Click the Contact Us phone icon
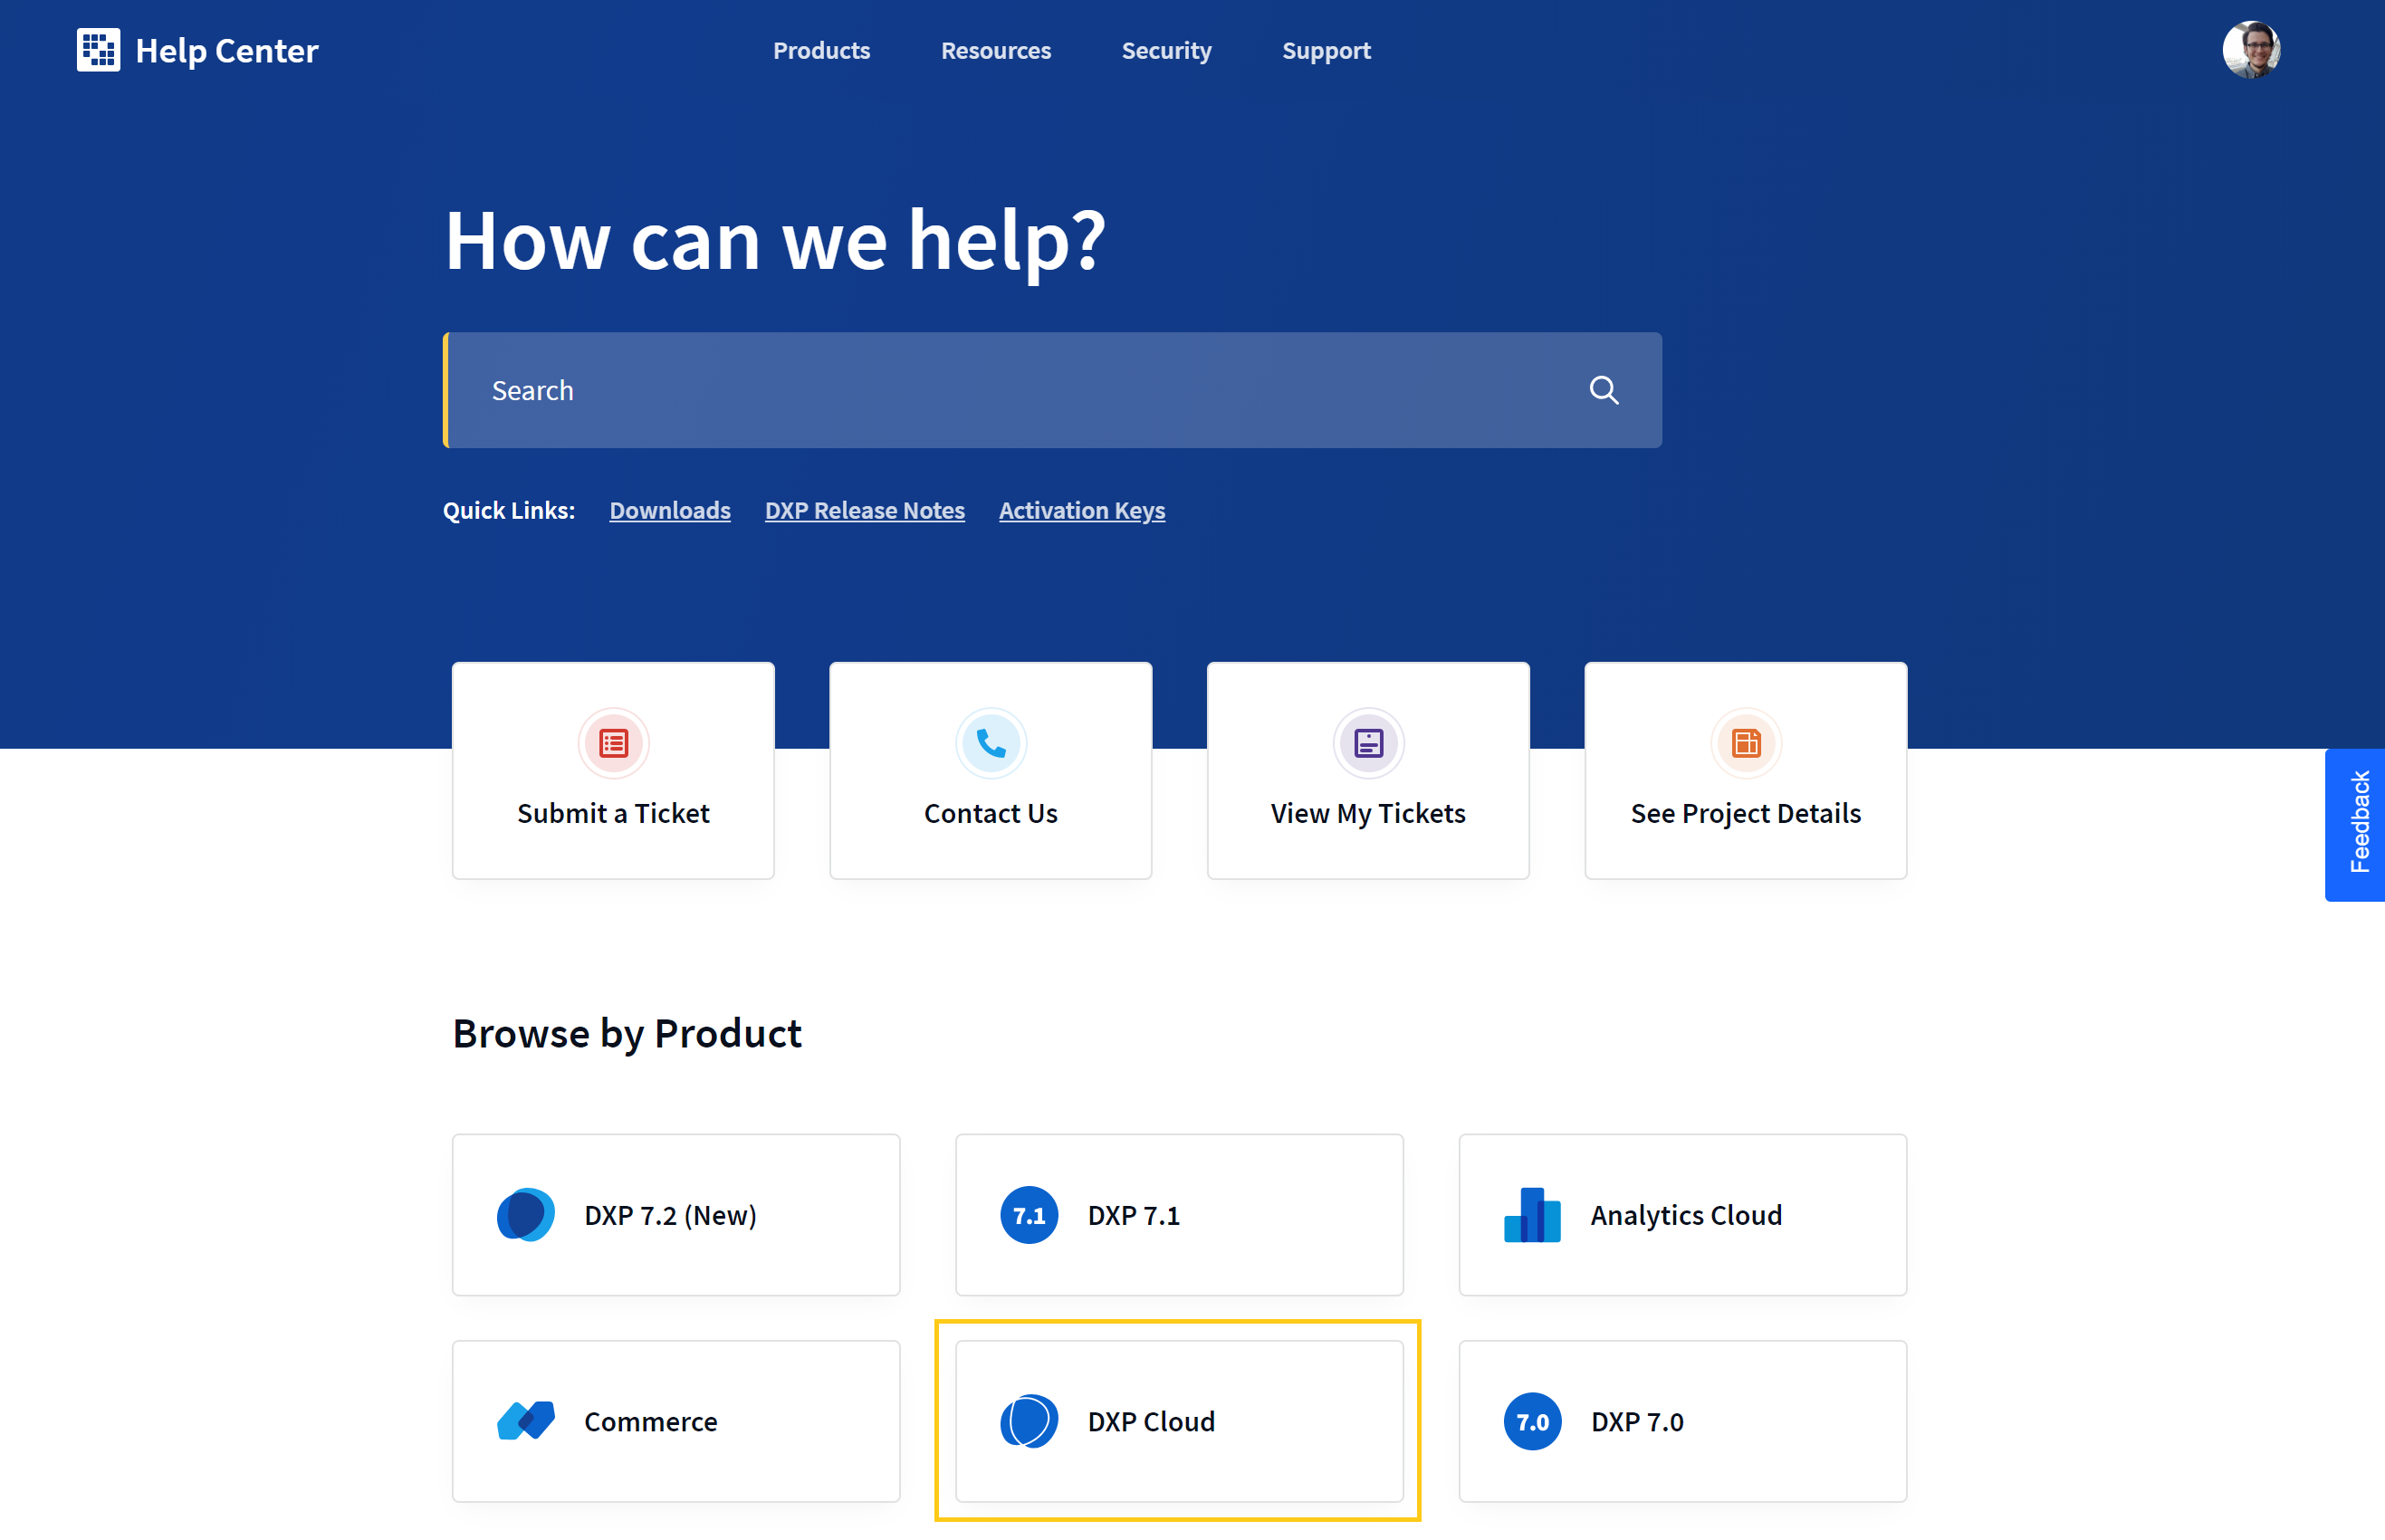 (991, 742)
